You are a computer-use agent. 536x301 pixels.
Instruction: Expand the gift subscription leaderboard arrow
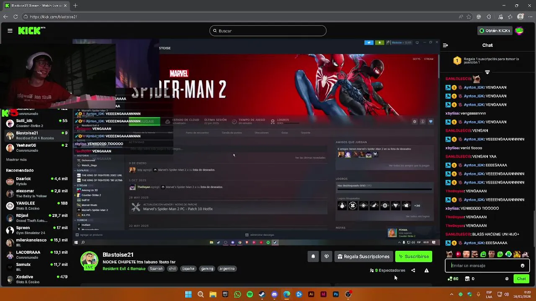[x=487, y=72]
